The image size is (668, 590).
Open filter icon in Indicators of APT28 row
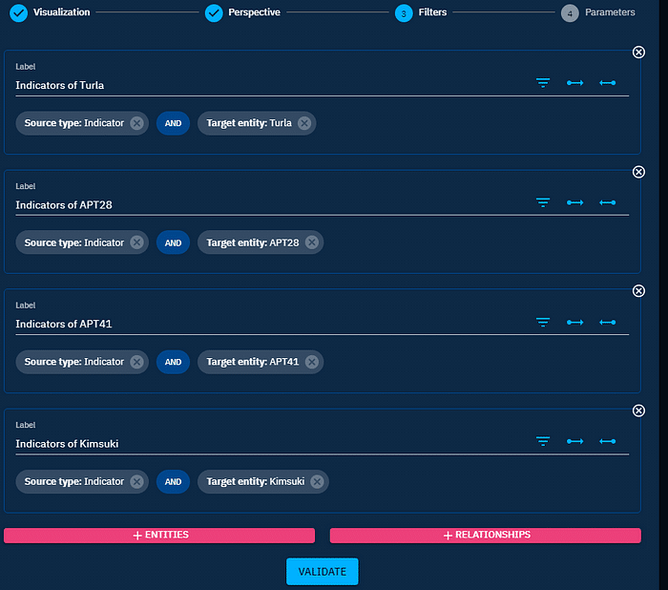click(x=543, y=203)
